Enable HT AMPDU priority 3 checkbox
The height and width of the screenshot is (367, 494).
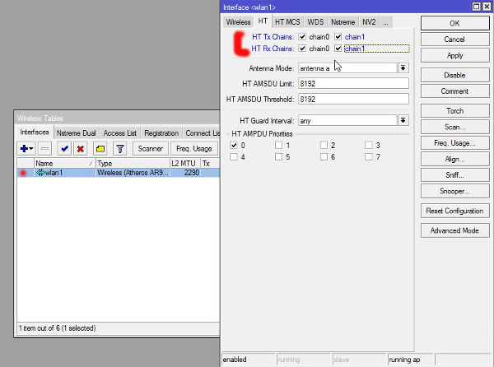(x=369, y=145)
